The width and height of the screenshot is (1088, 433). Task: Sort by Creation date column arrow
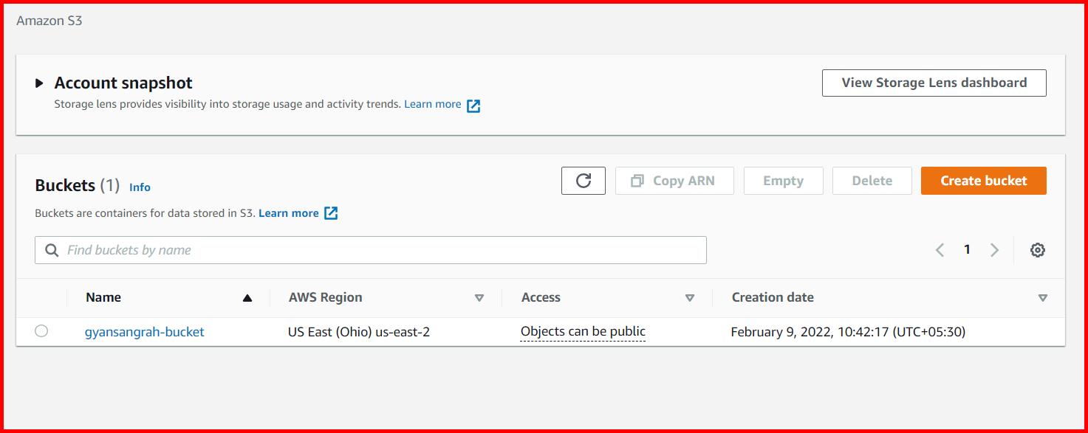[1043, 298]
